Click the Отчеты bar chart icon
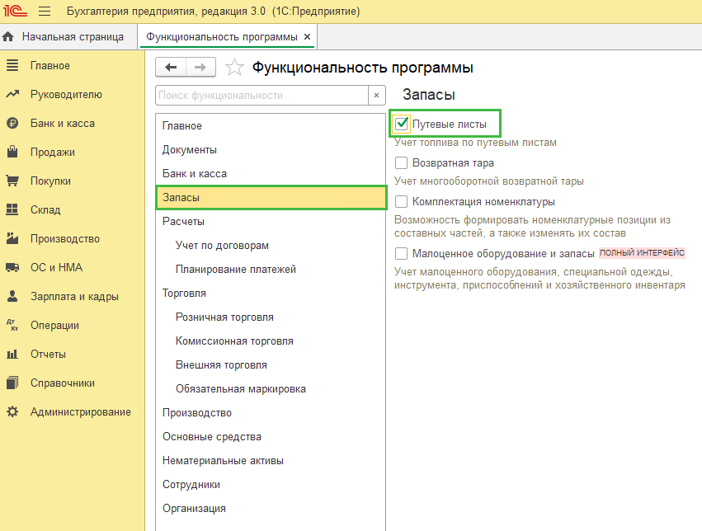Viewport: 702px width, 531px height. tap(12, 355)
